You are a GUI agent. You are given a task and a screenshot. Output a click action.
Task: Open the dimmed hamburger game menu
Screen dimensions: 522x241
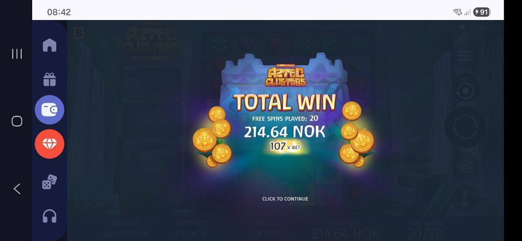465,56
